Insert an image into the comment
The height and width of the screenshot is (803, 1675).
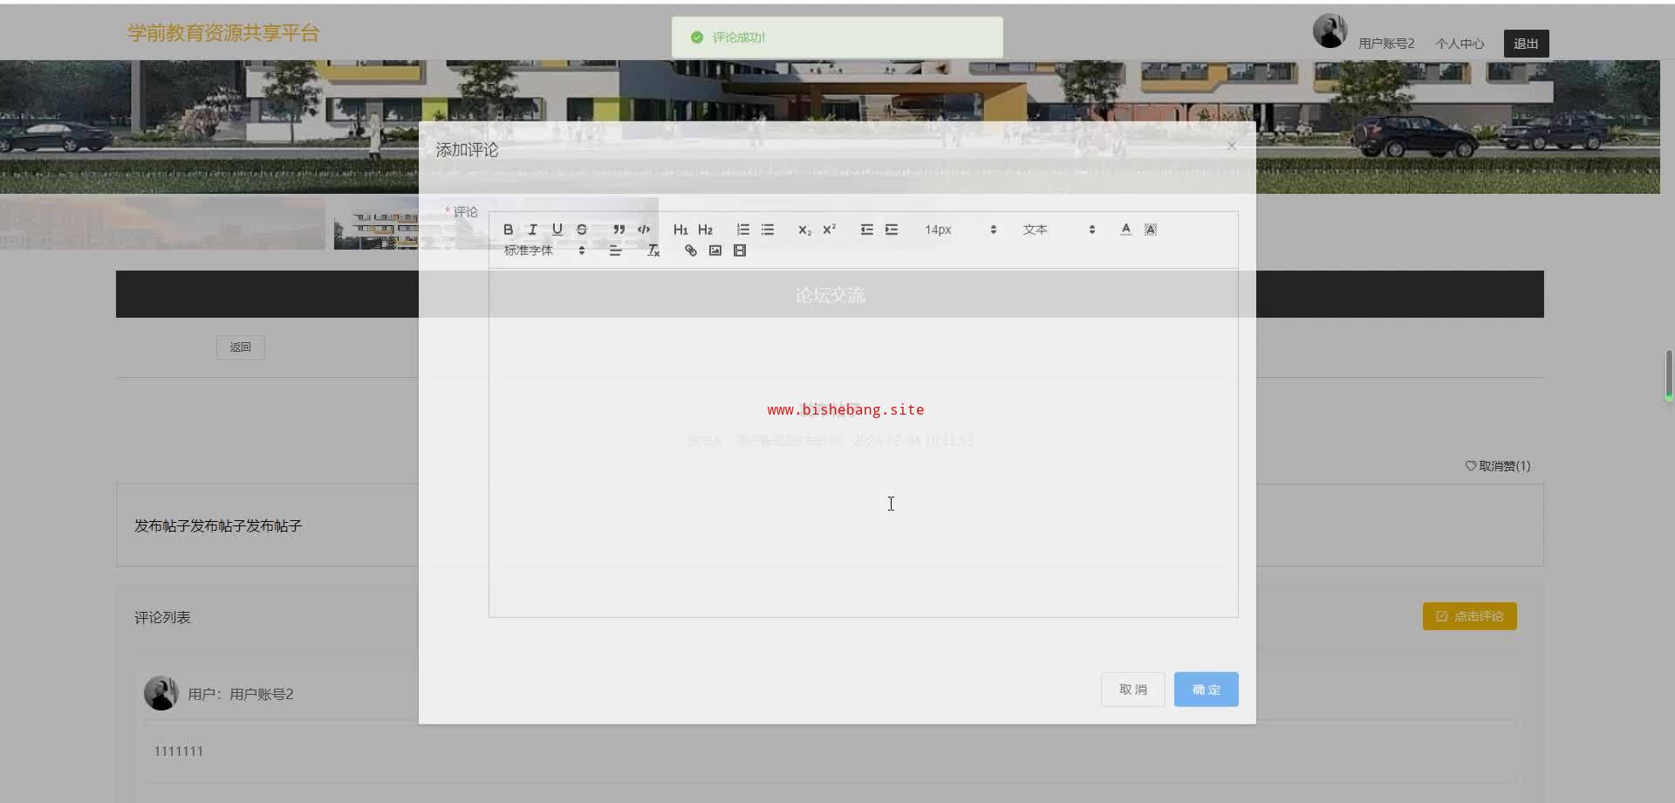click(x=715, y=251)
